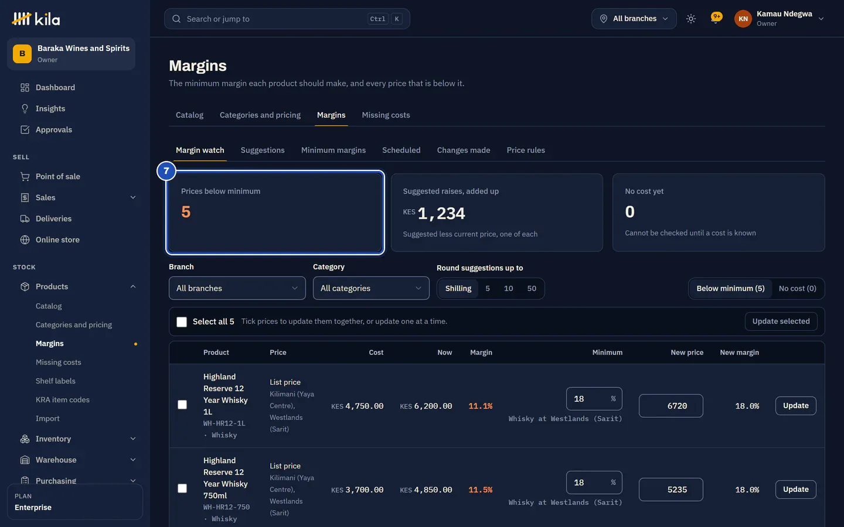Tick the Select all 5 checkbox
This screenshot has width=844, height=527.
(x=182, y=322)
